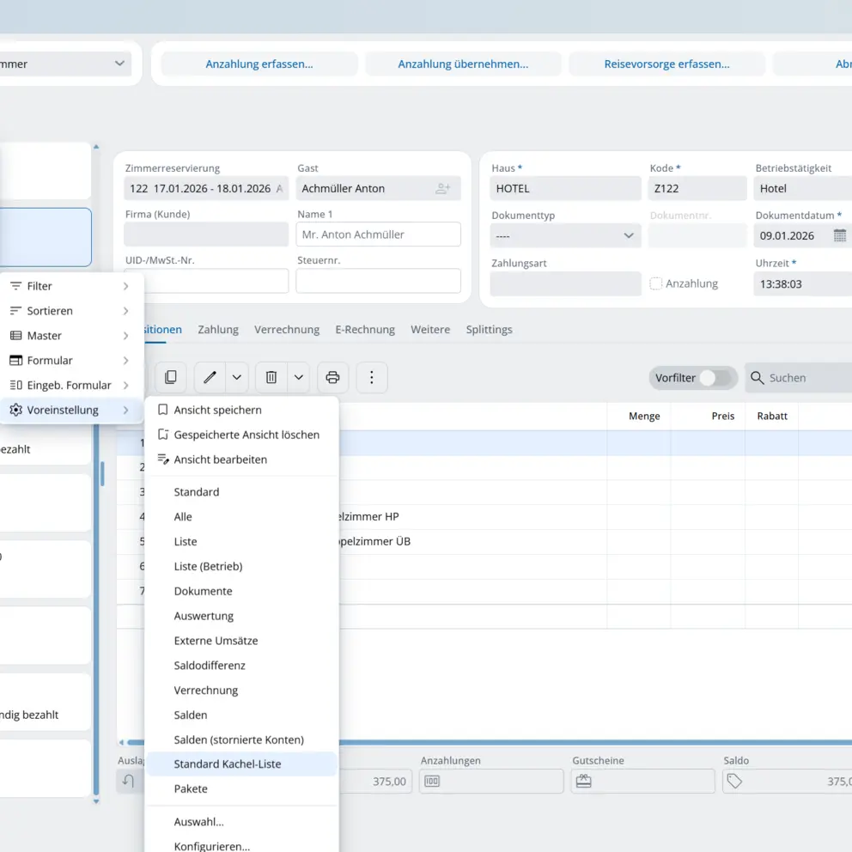Click the add guest icon in Gast field
Screen dimensions: 852x852
point(442,189)
